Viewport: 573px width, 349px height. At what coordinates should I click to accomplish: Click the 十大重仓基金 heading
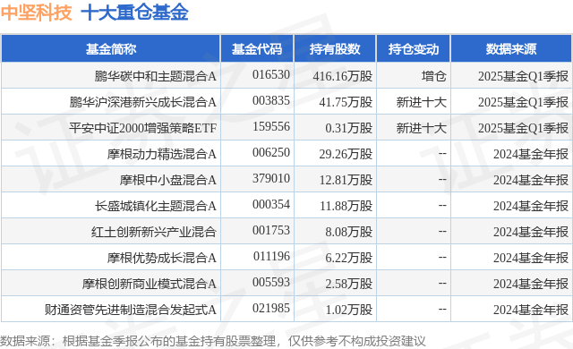134,13
